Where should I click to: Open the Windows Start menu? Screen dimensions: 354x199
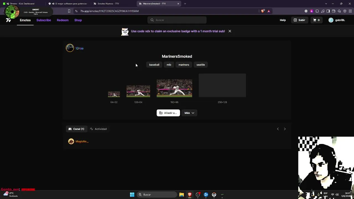click(x=132, y=195)
